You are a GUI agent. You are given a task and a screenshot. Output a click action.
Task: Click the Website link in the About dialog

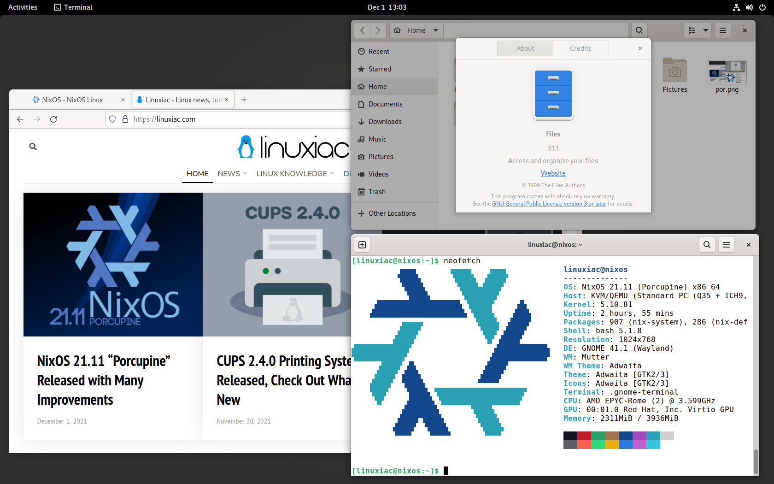(x=553, y=173)
